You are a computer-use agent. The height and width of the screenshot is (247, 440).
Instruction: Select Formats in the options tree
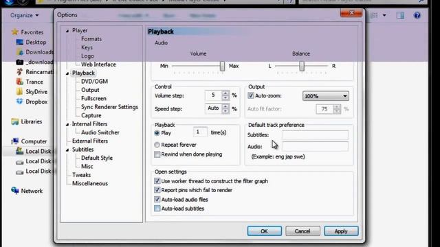point(91,39)
